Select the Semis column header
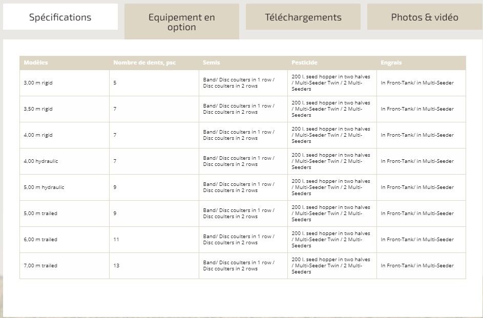 tap(212, 62)
